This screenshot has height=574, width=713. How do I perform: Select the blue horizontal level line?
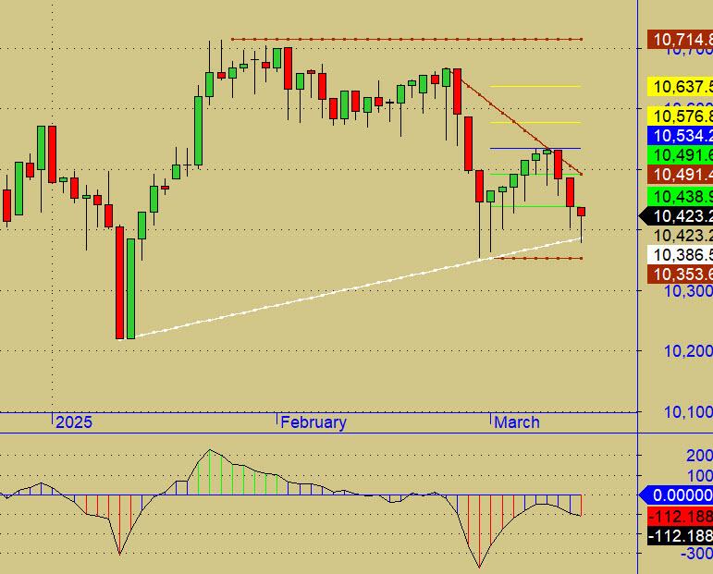tap(535, 149)
